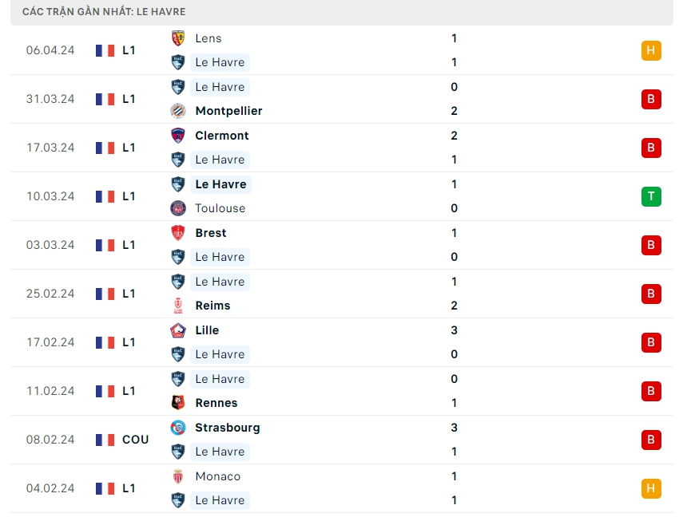The height and width of the screenshot is (517, 683).
Task: Click the Toulouse team name
Action: (220, 208)
